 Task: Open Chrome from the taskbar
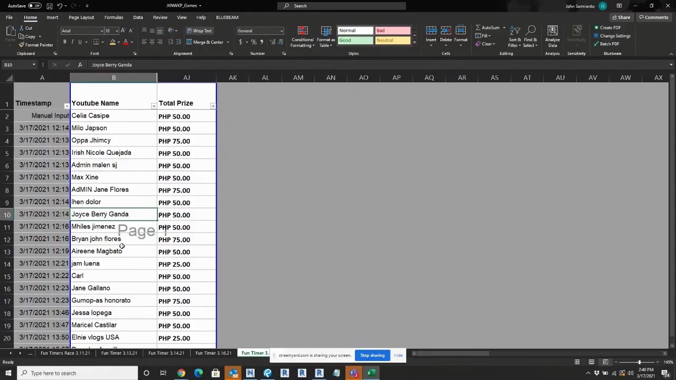pyautogui.click(x=181, y=373)
